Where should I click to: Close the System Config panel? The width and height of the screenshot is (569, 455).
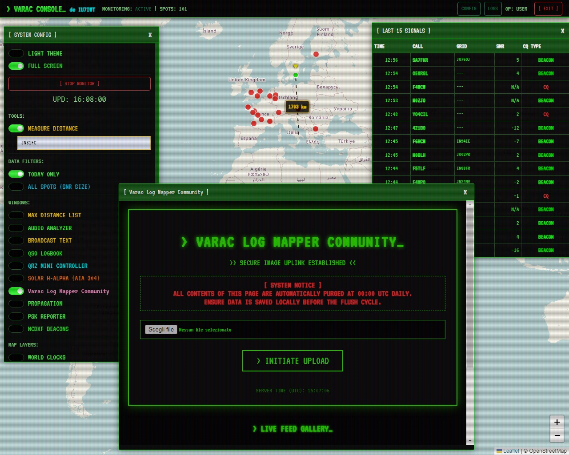click(150, 35)
